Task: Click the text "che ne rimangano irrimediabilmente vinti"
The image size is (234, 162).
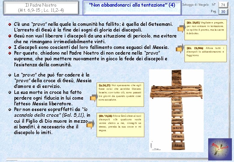Action: (60, 41)
